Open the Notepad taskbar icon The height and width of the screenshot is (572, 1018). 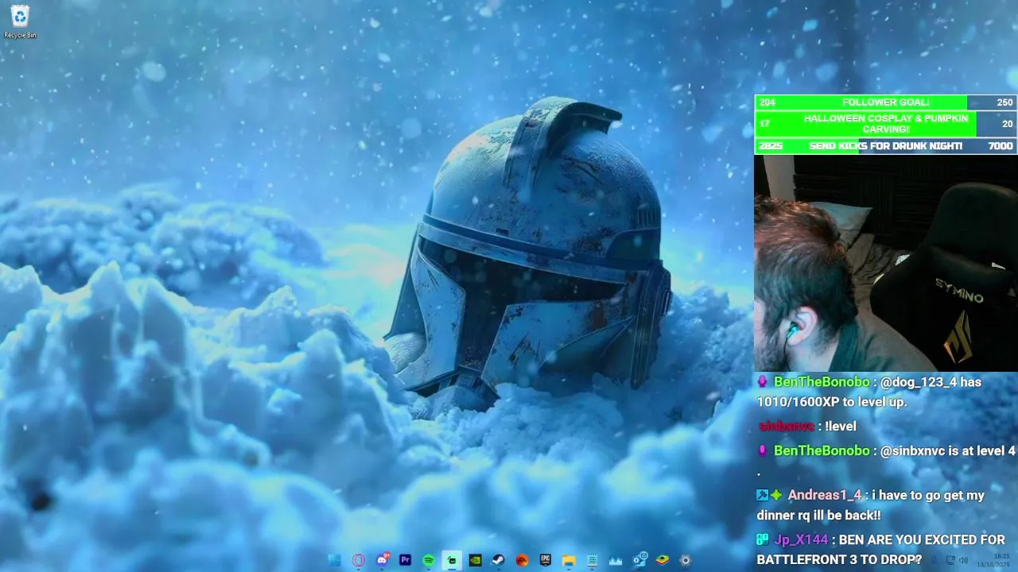(x=592, y=560)
